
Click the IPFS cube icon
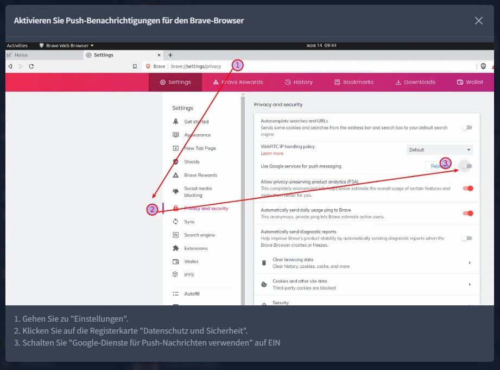[x=175, y=274]
